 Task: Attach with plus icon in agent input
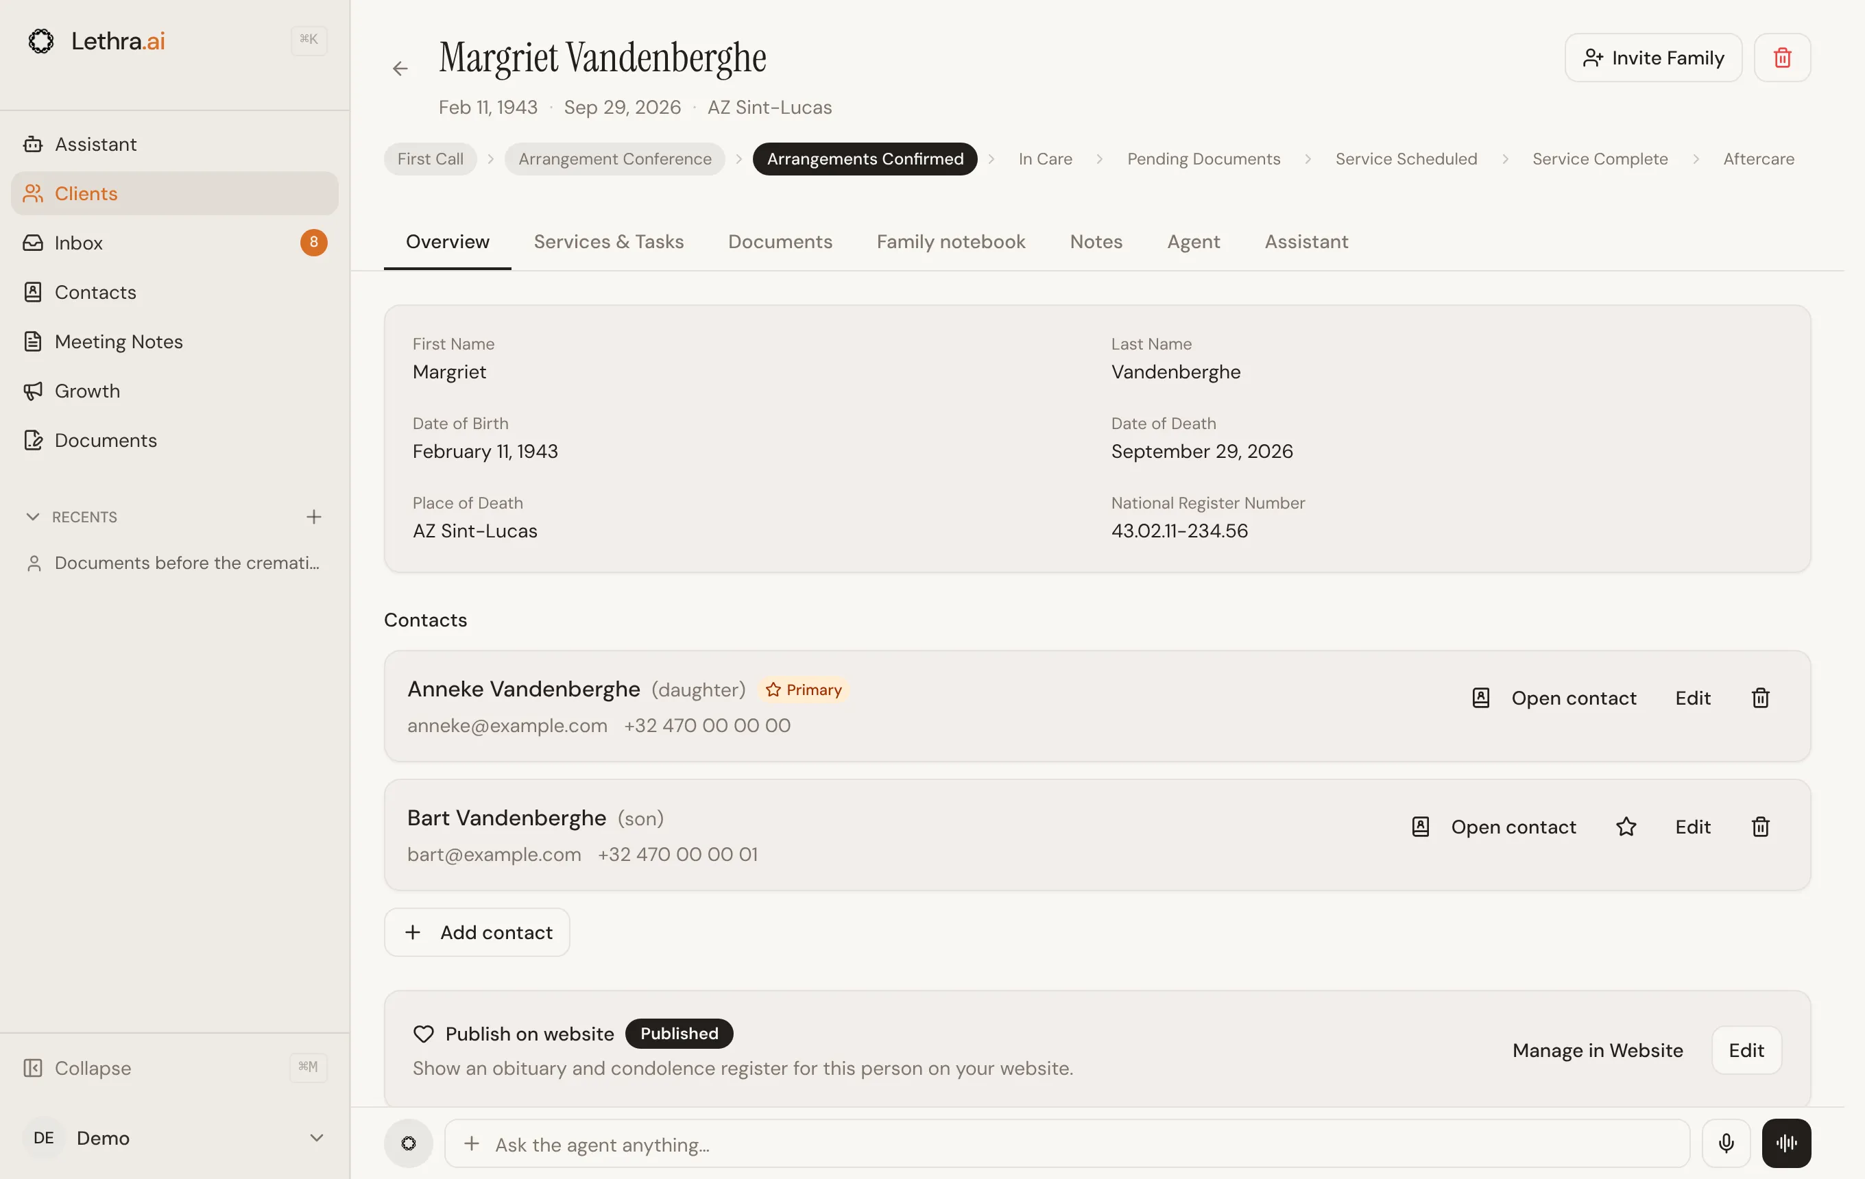(472, 1144)
